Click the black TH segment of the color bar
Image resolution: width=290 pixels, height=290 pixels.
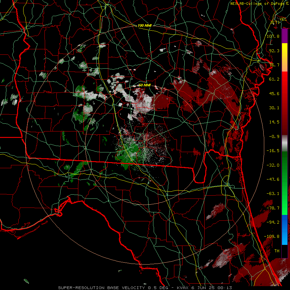pyautogui.click(x=285, y=251)
